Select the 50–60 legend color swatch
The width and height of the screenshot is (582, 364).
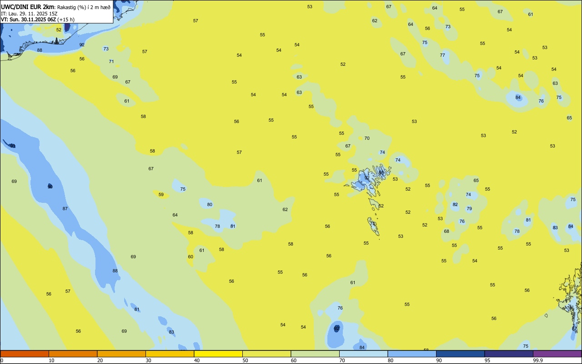[x=266, y=354]
